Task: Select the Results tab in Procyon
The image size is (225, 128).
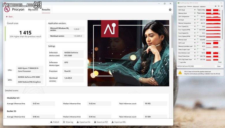Action: (46, 10)
